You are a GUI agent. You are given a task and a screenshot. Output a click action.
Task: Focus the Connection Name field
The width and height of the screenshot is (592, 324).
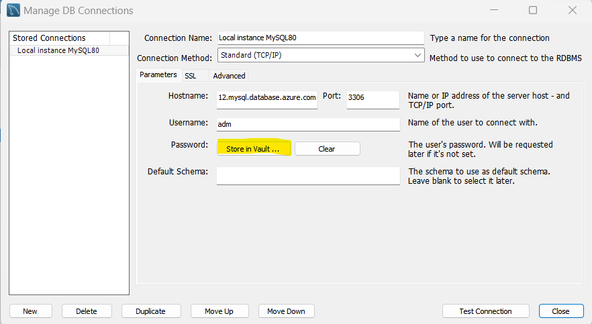[321, 38]
